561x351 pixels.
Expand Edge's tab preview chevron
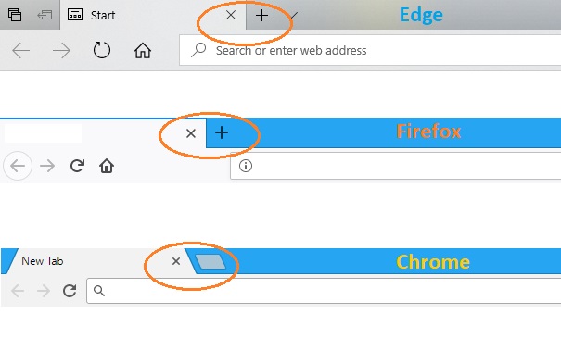(294, 16)
